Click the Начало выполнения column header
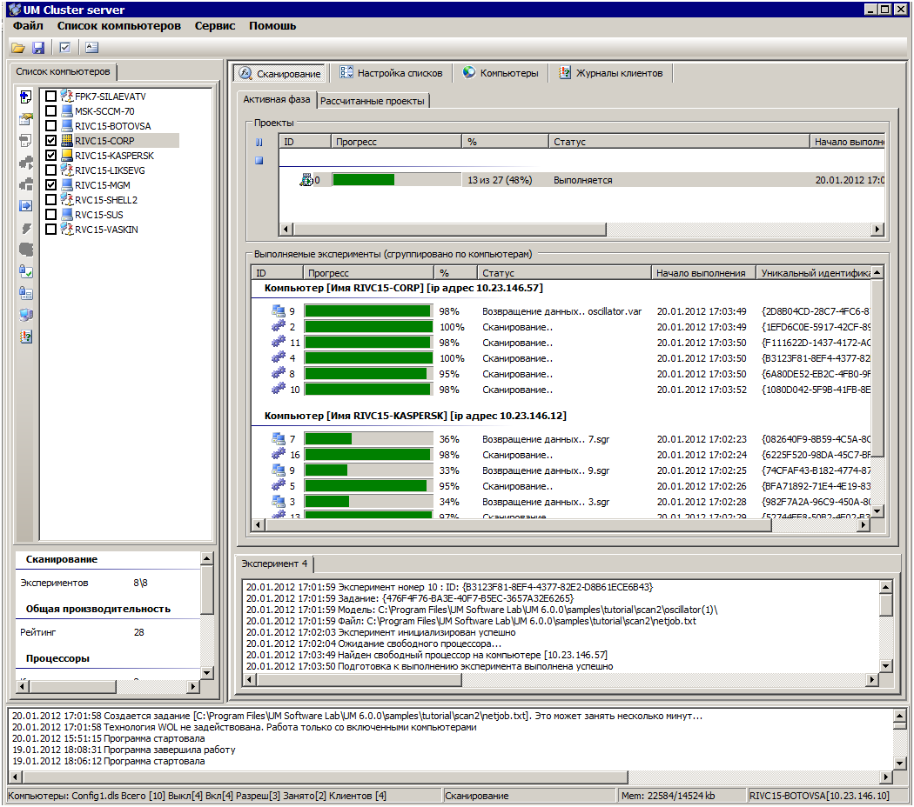This screenshot has width=914, height=807. click(x=703, y=272)
